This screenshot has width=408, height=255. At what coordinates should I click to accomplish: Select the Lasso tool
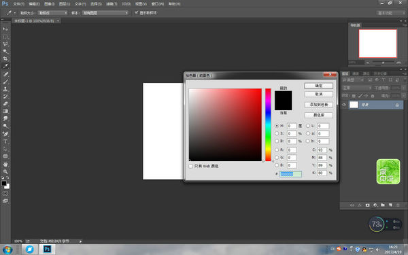tap(5, 44)
